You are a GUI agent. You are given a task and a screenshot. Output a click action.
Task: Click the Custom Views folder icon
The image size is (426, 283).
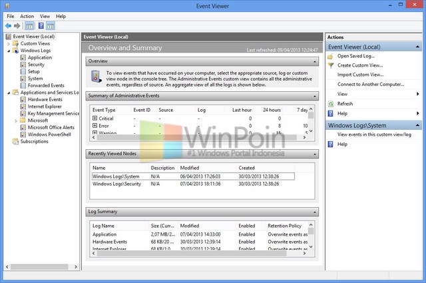15,43
